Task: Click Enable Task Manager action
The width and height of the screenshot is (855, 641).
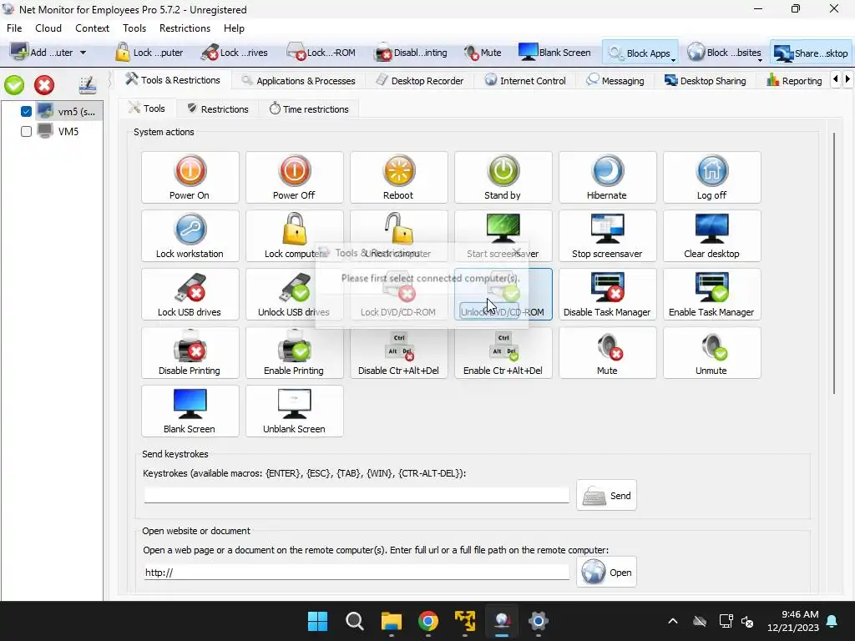Action: tap(711, 295)
